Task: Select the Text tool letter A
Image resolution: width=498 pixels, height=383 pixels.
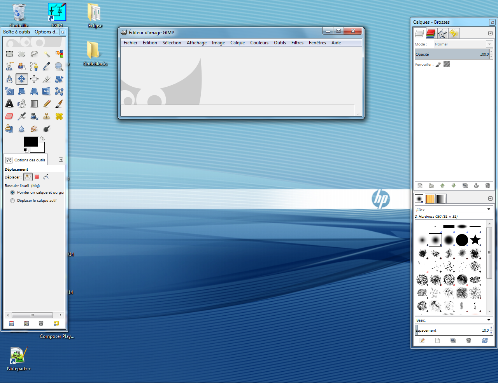Action: [9, 104]
